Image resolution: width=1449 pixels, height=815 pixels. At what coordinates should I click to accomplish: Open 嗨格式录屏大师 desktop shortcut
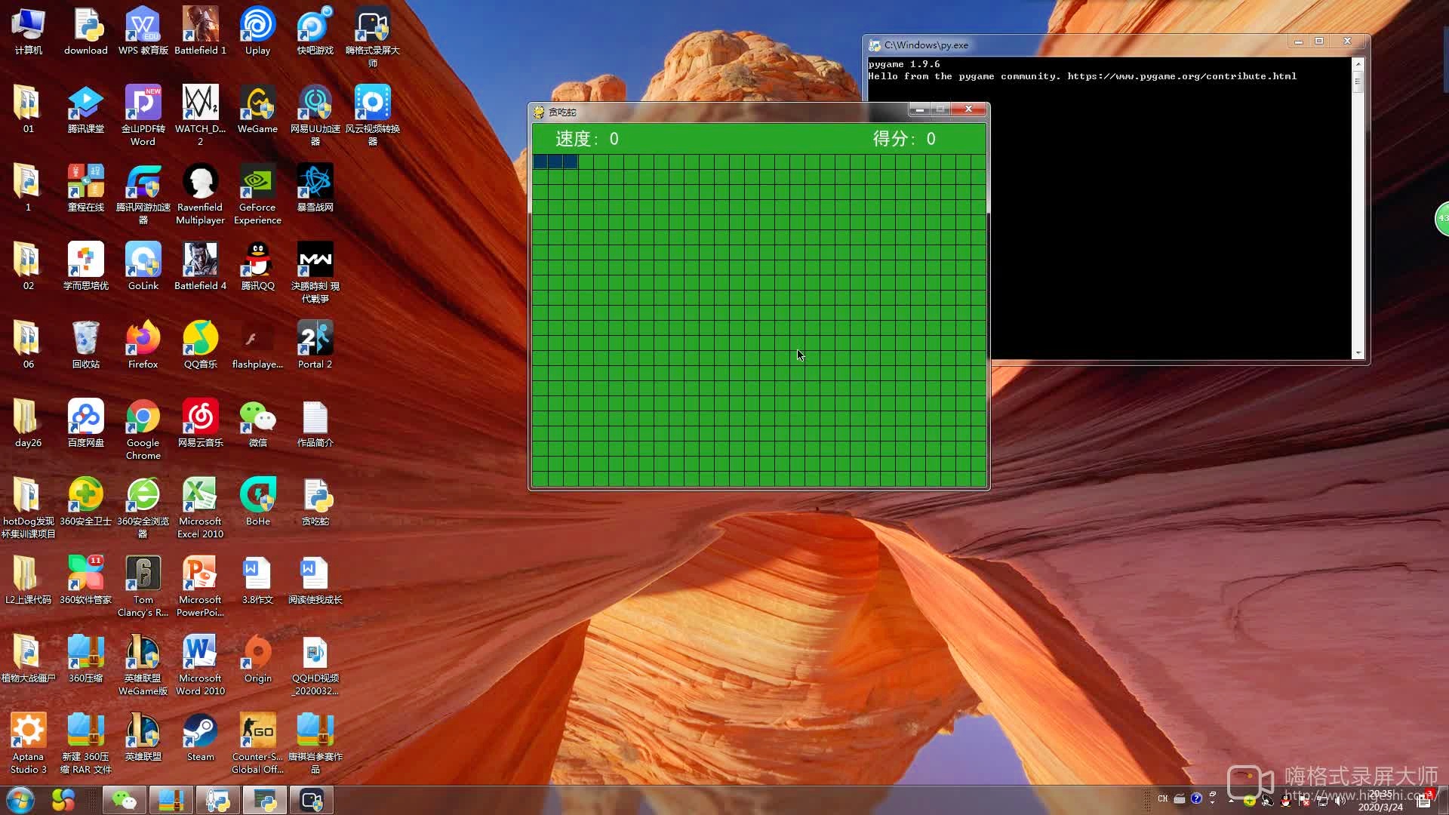372,36
